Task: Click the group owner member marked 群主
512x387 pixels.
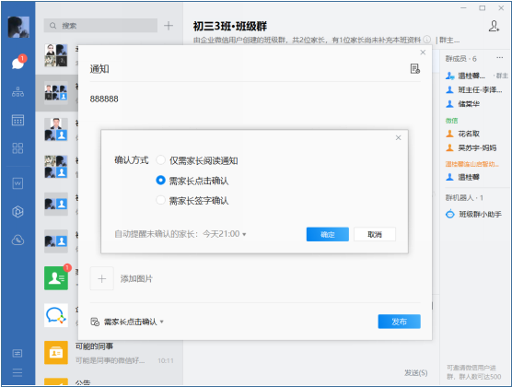Action: tap(477, 76)
